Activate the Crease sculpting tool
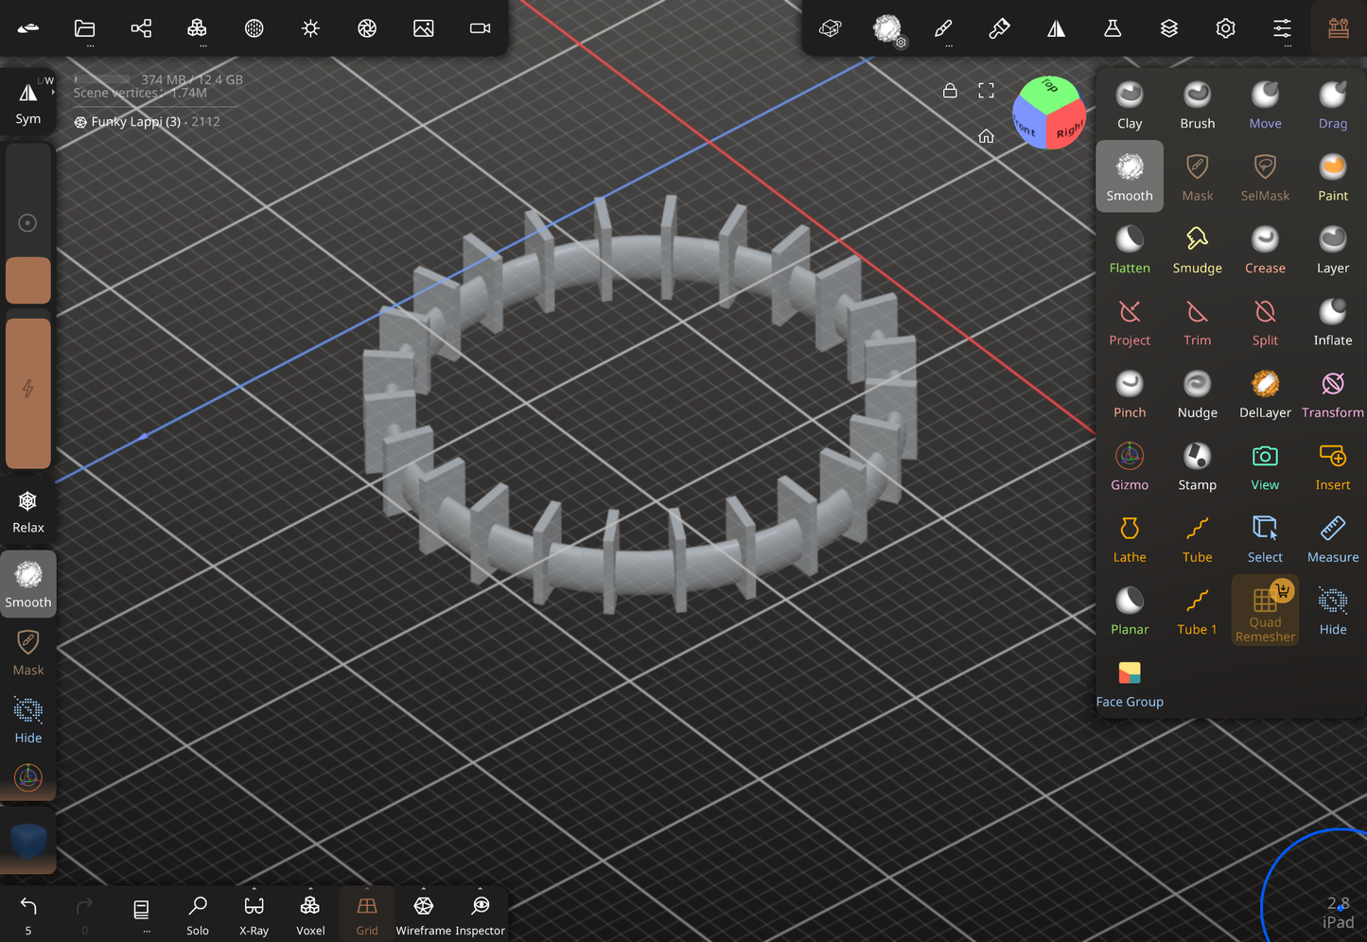The width and height of the screenshot is (1367, 942). [1265, 249]
